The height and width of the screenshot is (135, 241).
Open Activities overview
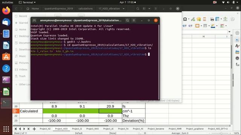[8, 2]
